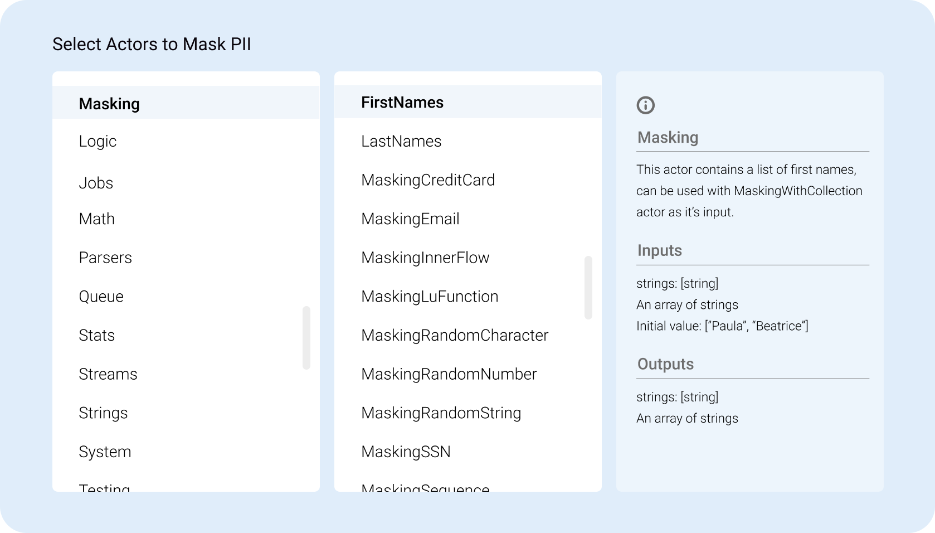This screenshot has width=935, height=533.
Task: Select the FirstNames actor
Action: pyautogui.click(x=402, y=102)
